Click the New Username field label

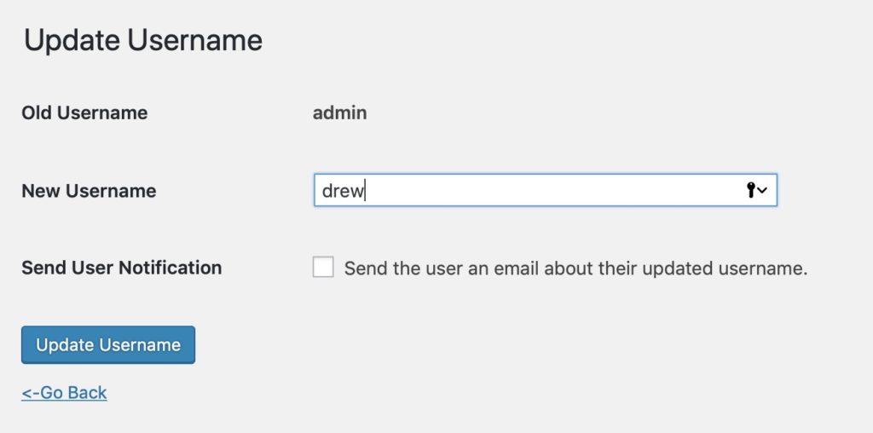click(89, 191)
